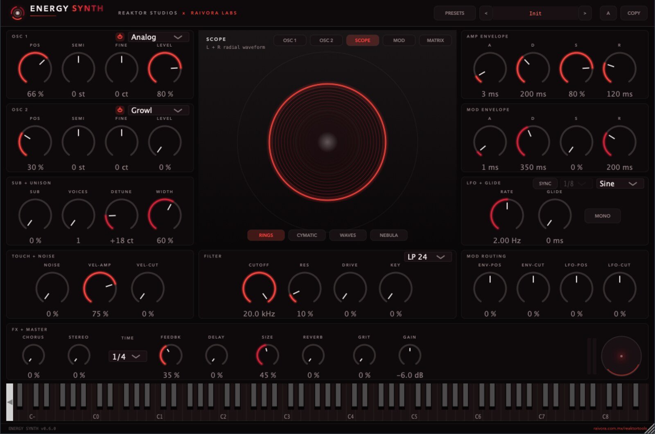Switch to preset slot A
Viewport: 655px width, 434px height.
pyautogui.click(x=608, y=13)
